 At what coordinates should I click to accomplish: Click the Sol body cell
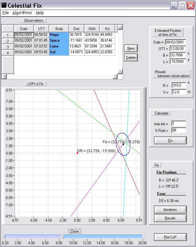(x=59, y=52)
